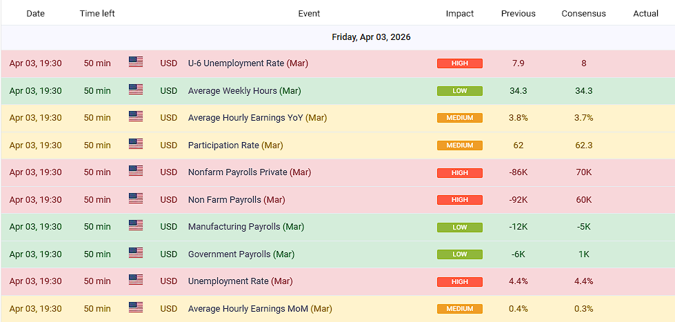The width and height of the screenshot is (675, 322).
Task: Click MEDIUM badge for Average Hourly Earnings MoM
Action: pyautogui.click(x=460, y=309)
